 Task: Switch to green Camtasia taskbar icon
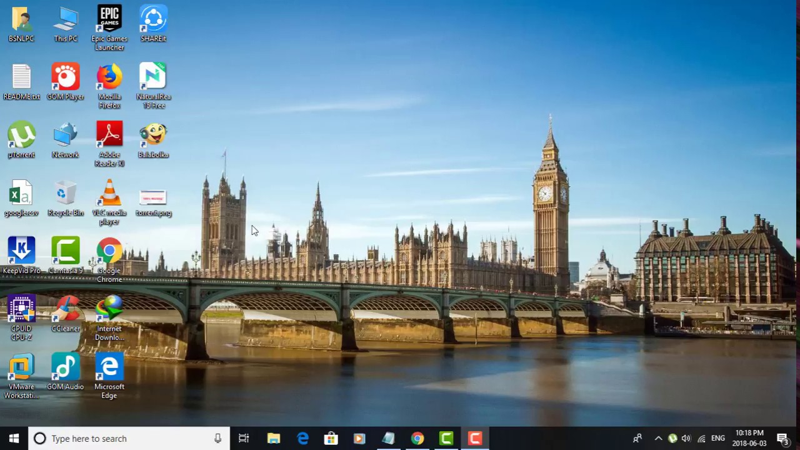[446, 439]
